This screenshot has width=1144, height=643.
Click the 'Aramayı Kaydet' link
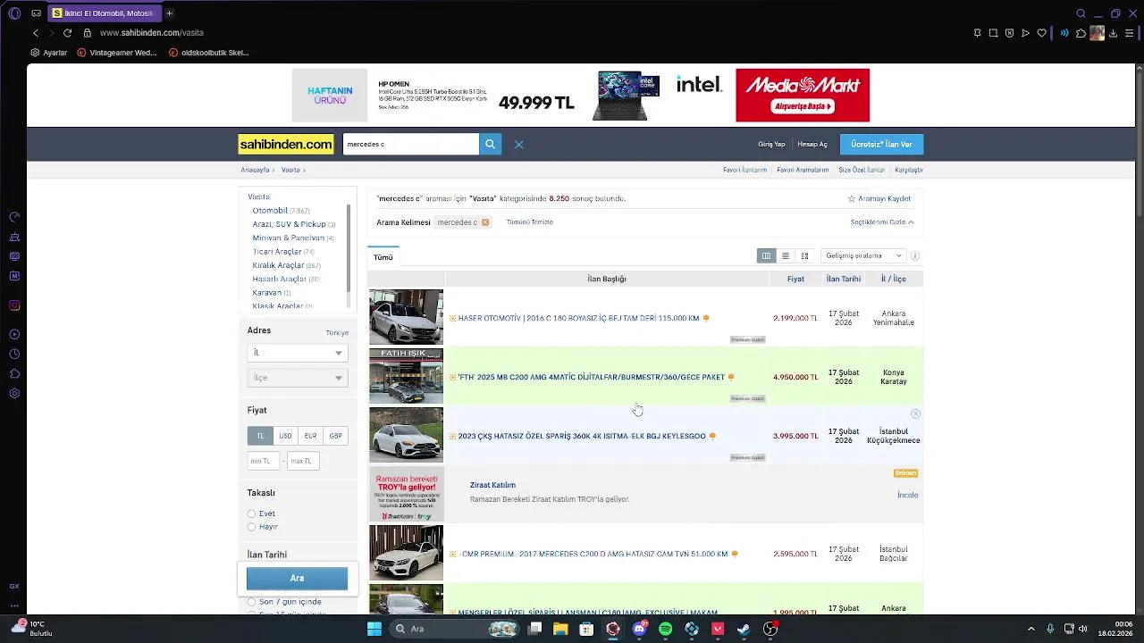885,199
